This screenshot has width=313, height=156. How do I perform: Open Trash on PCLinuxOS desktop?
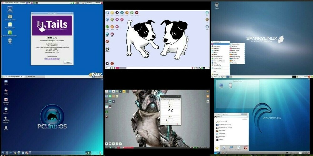pyautogui.click(x=6, y=128)
